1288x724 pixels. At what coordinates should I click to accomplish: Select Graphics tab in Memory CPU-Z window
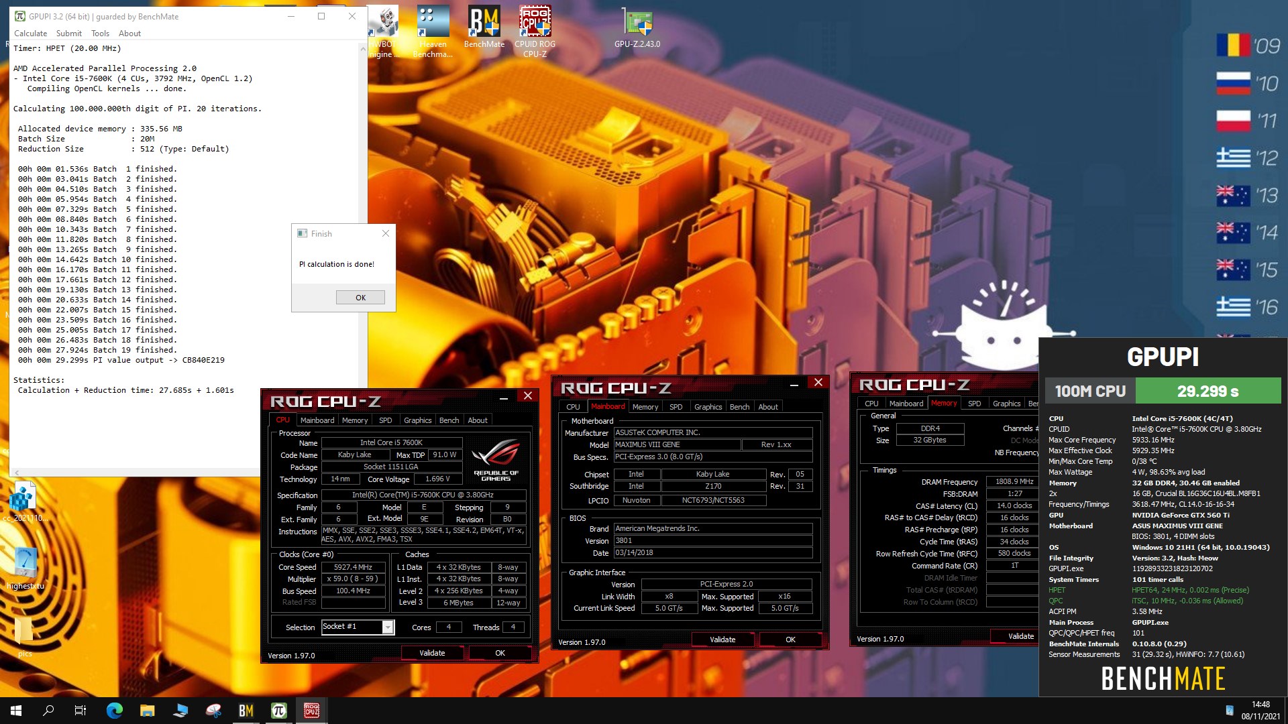1006,404
